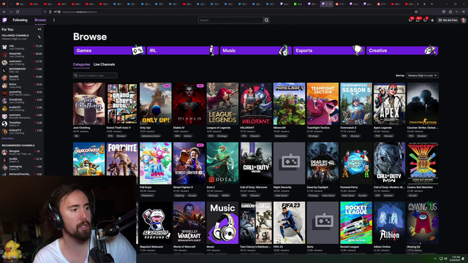Open the Minecraft category thumbnail
Viewport: 468px width, 263px height.
[290, 104]
